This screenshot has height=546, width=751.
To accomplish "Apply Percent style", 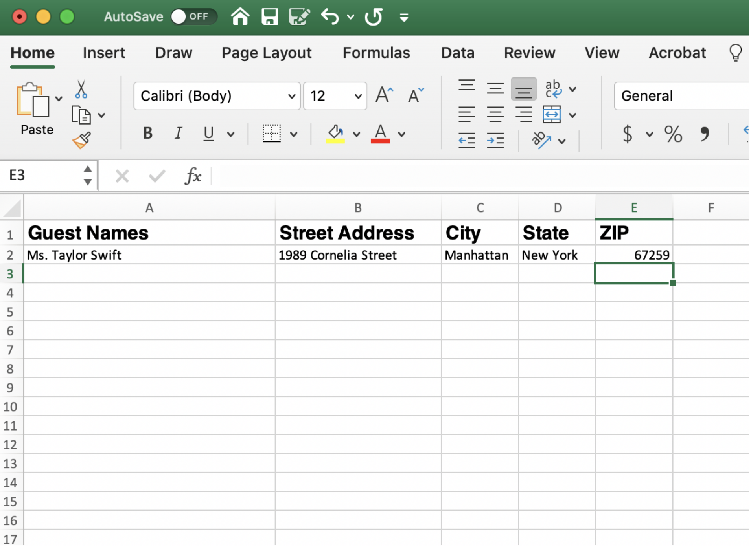I will point(673,134).
